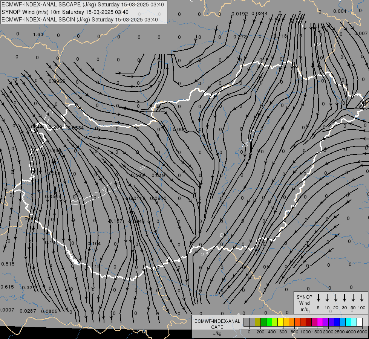Click the 1000 tick label in legend
The width and height of the screenshot is (369, 339).
(305, 332)
